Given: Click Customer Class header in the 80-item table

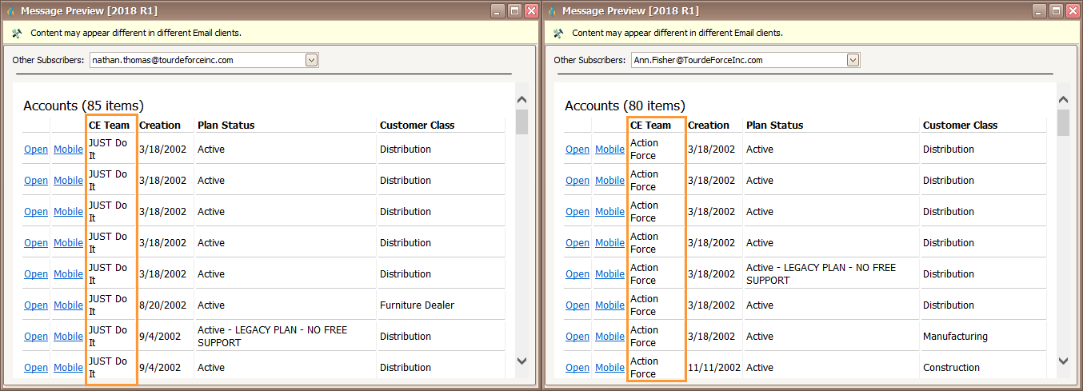Looking at the screenshot, I should tap(960, 125).
